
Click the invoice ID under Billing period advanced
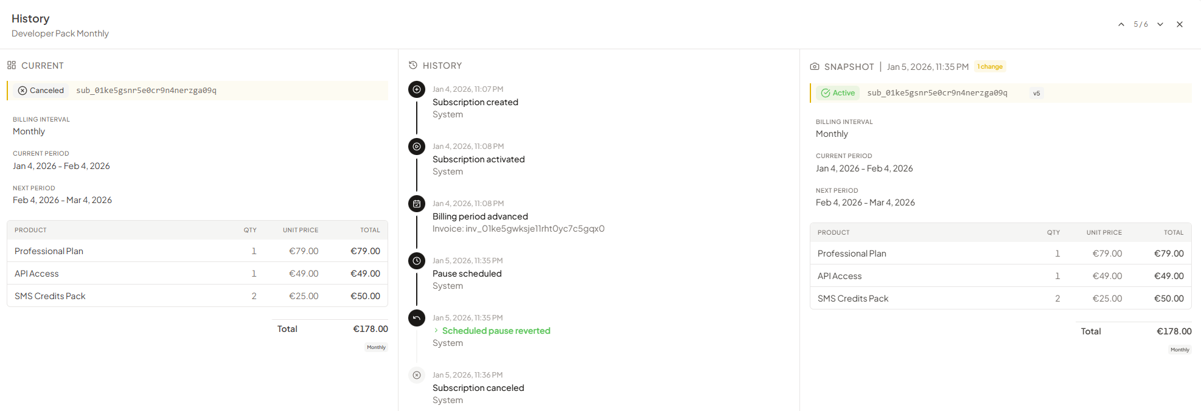click(518, 229)
